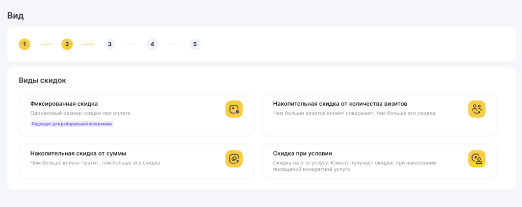This screenshot has width=522, height=207.
Task: Click the sum-based cumulative discount icon
Action: [x=234, y=159]
